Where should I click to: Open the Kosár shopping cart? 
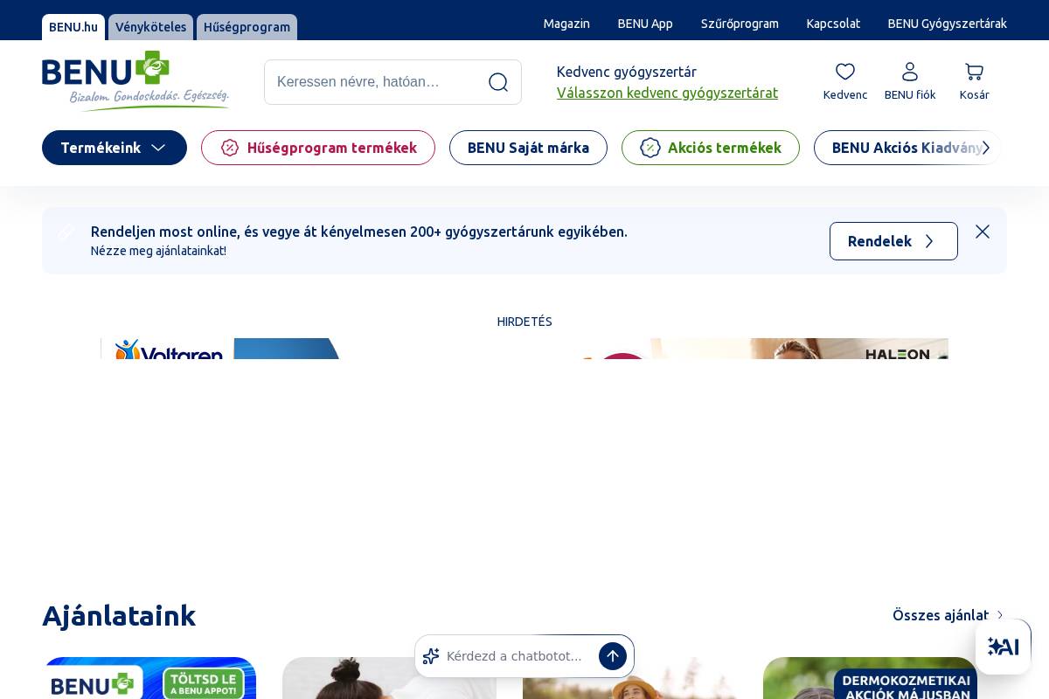click(x=974, y=82)
